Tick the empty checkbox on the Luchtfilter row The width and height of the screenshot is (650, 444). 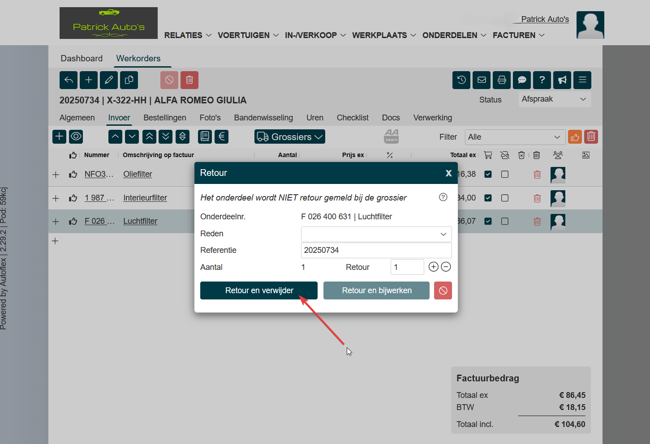[505, 221]
